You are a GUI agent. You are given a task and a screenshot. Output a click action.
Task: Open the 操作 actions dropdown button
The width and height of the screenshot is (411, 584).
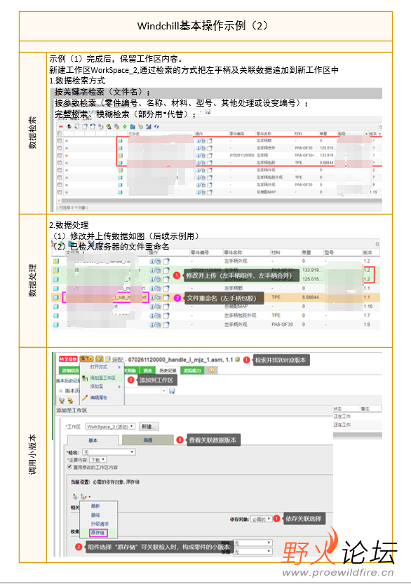pyautogui.click(x=86, y=359)
